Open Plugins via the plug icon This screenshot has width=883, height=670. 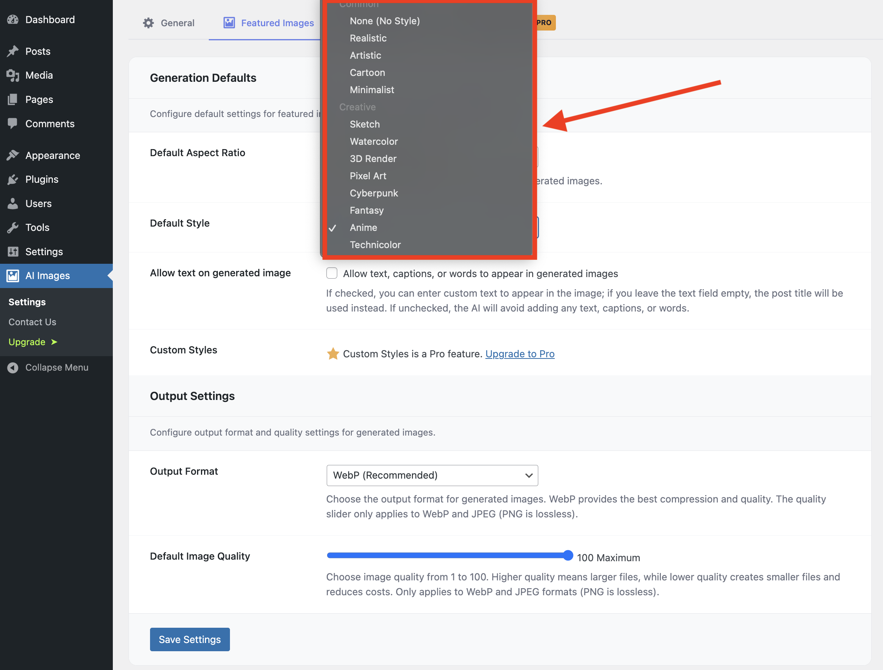[13, 179]
